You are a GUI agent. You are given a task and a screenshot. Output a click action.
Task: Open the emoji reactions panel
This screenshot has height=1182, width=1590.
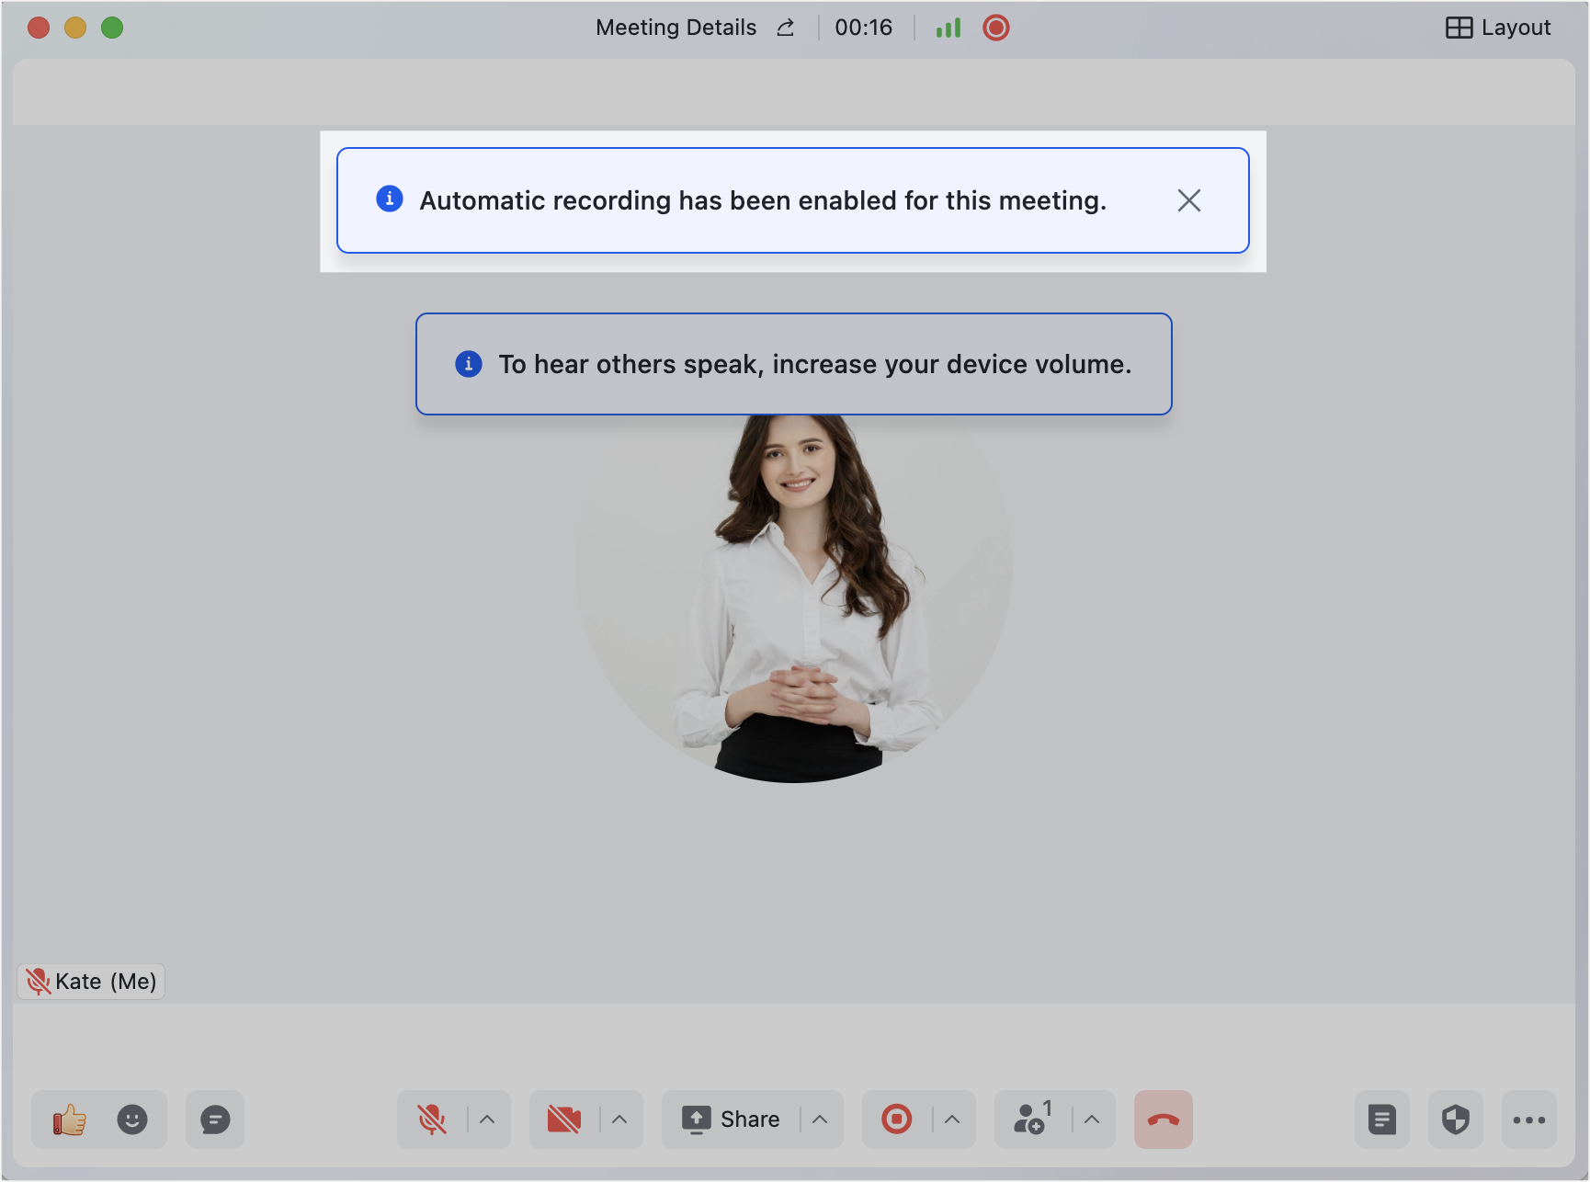[131, 1119]
